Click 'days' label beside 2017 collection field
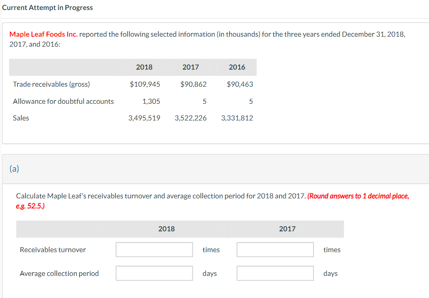The image size is (429, 298). (331, 273)
